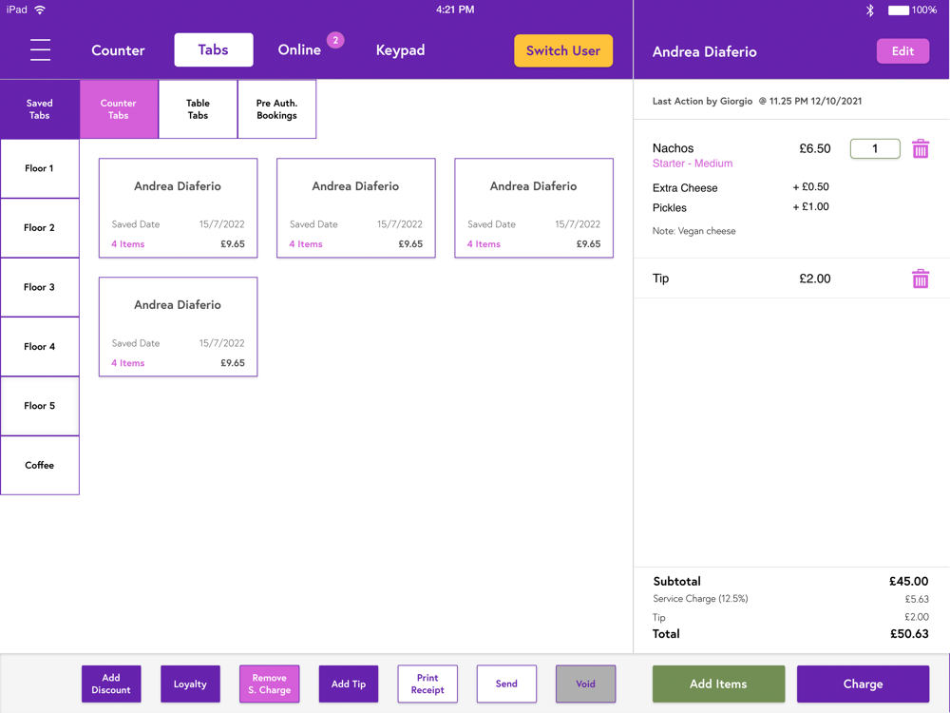Choose Floor 5

[39, 406]
